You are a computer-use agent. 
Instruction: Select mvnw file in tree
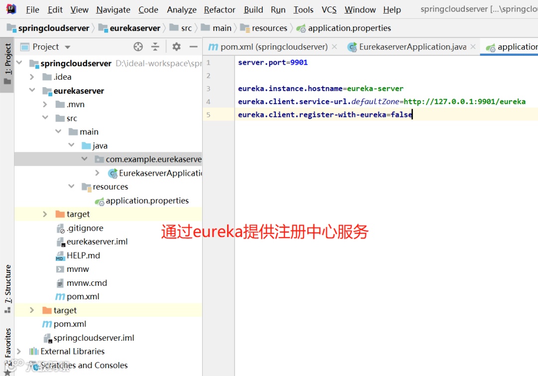[x=72, y=269]
